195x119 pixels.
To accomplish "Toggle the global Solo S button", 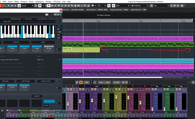I will pos(2,6).
